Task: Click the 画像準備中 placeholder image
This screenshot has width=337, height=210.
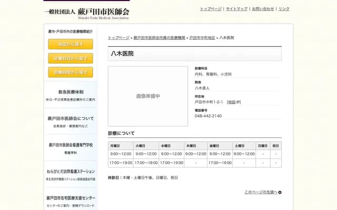Action: click(x=148, y=96)
